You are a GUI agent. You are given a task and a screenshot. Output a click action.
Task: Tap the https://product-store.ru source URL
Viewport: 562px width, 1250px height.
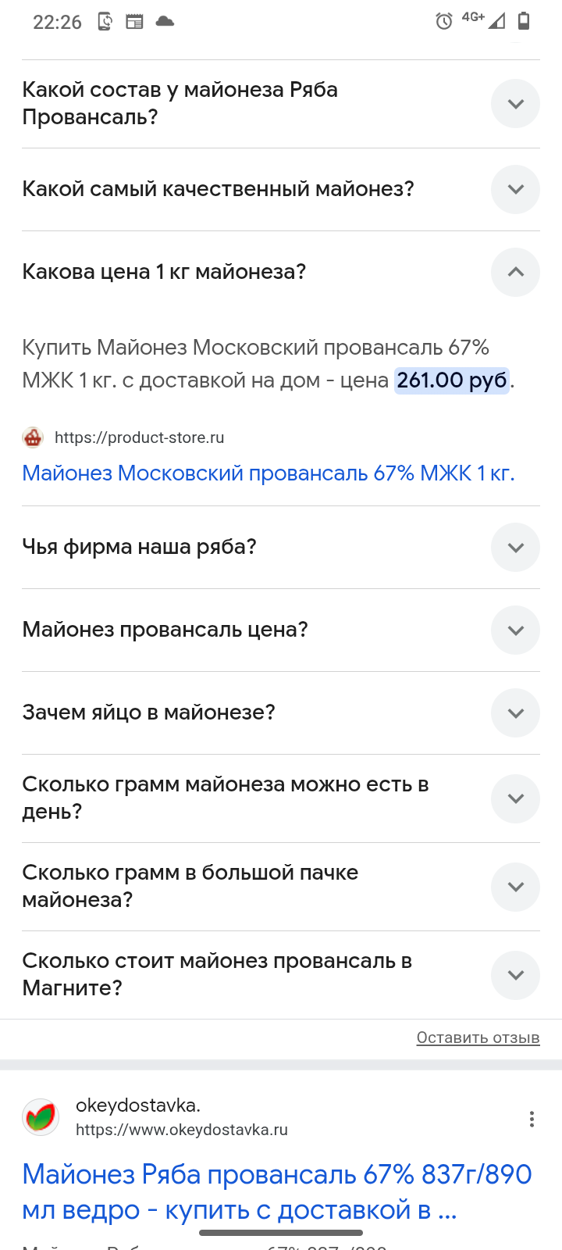pyautogui.click(x=139, y=437)
